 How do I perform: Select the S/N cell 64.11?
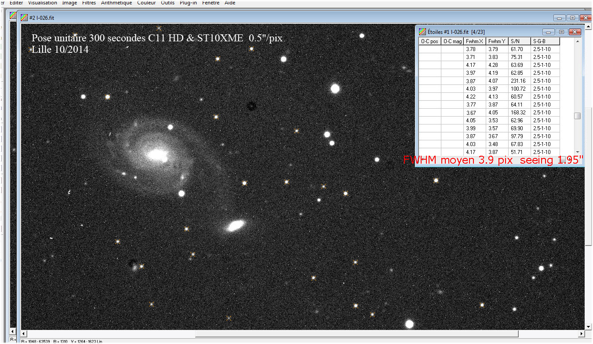click(520, 105)
